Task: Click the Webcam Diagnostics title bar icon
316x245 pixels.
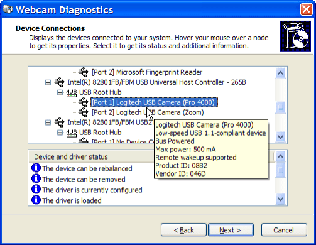Action: [8, 9]
